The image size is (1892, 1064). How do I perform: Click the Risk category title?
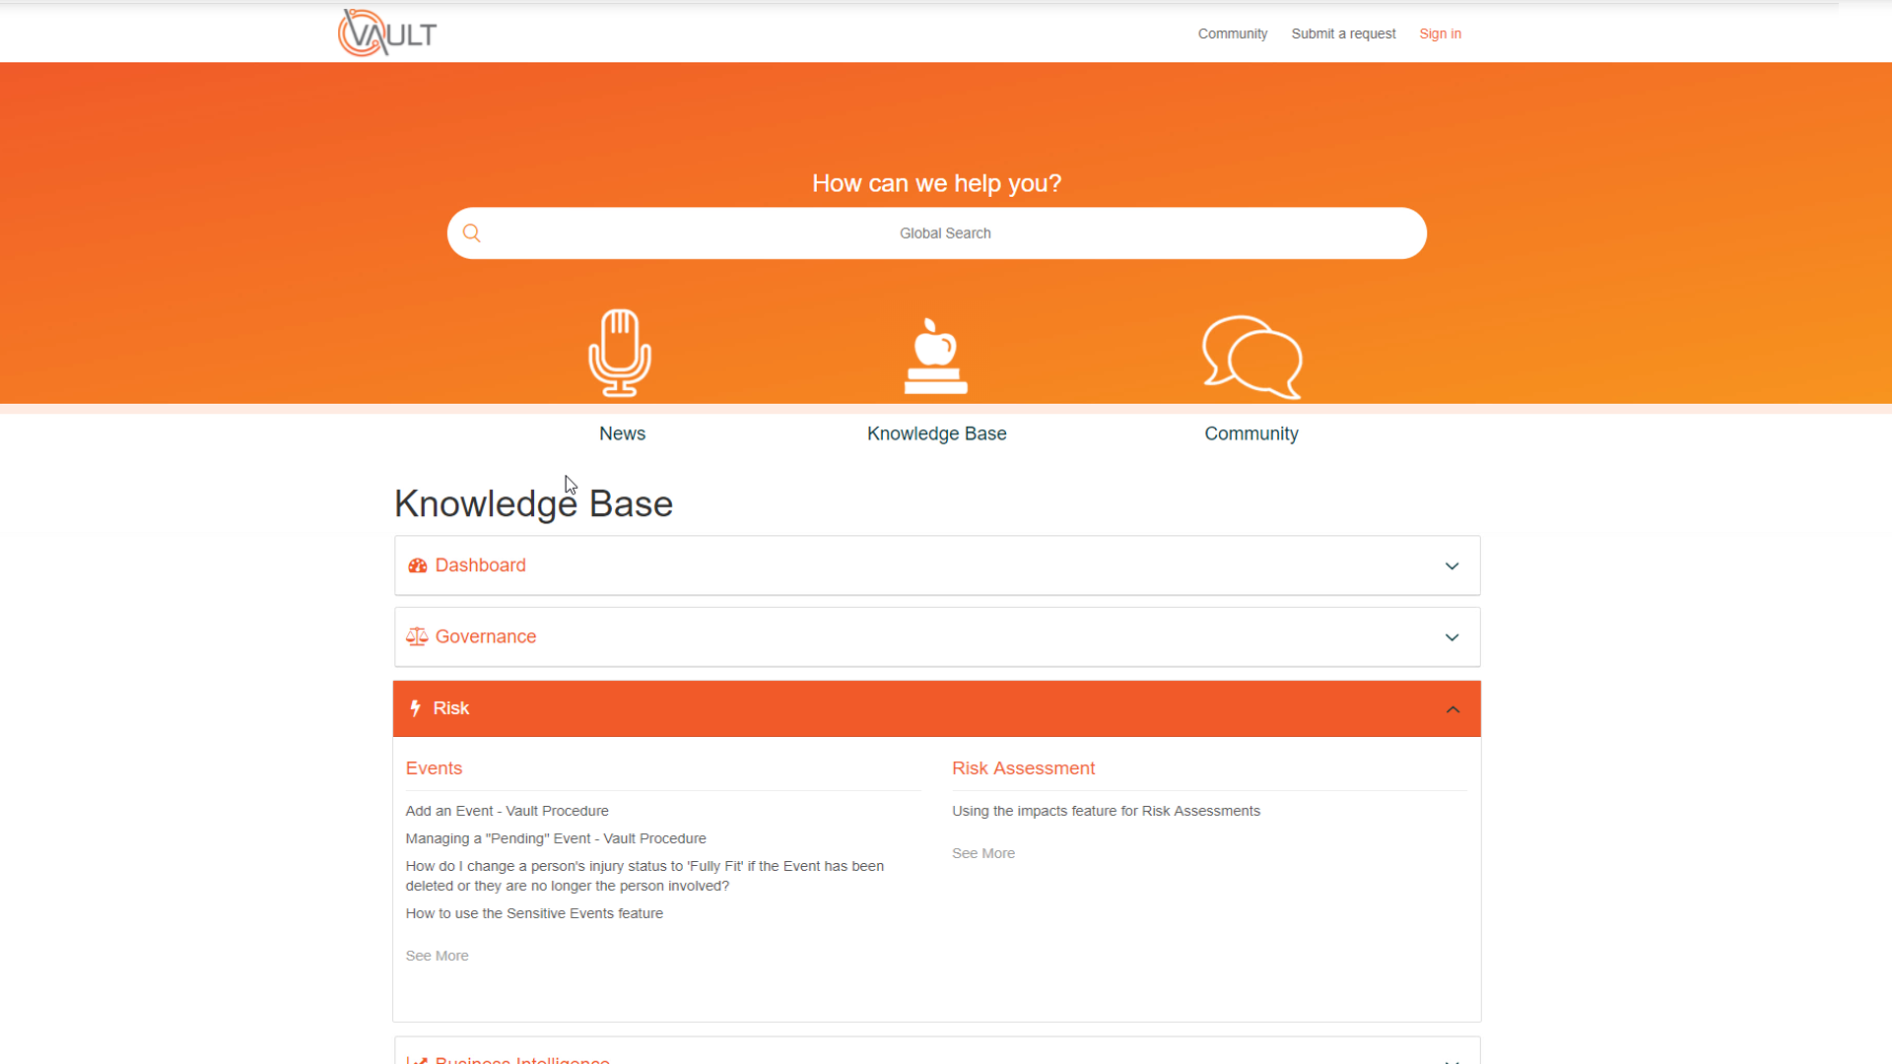(x=451, y=708)
